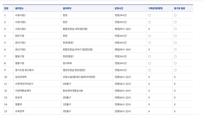Click 등기부 등본 X mark for 성균관대역
This screenshot has height=115, width=203.
[175, 77]
